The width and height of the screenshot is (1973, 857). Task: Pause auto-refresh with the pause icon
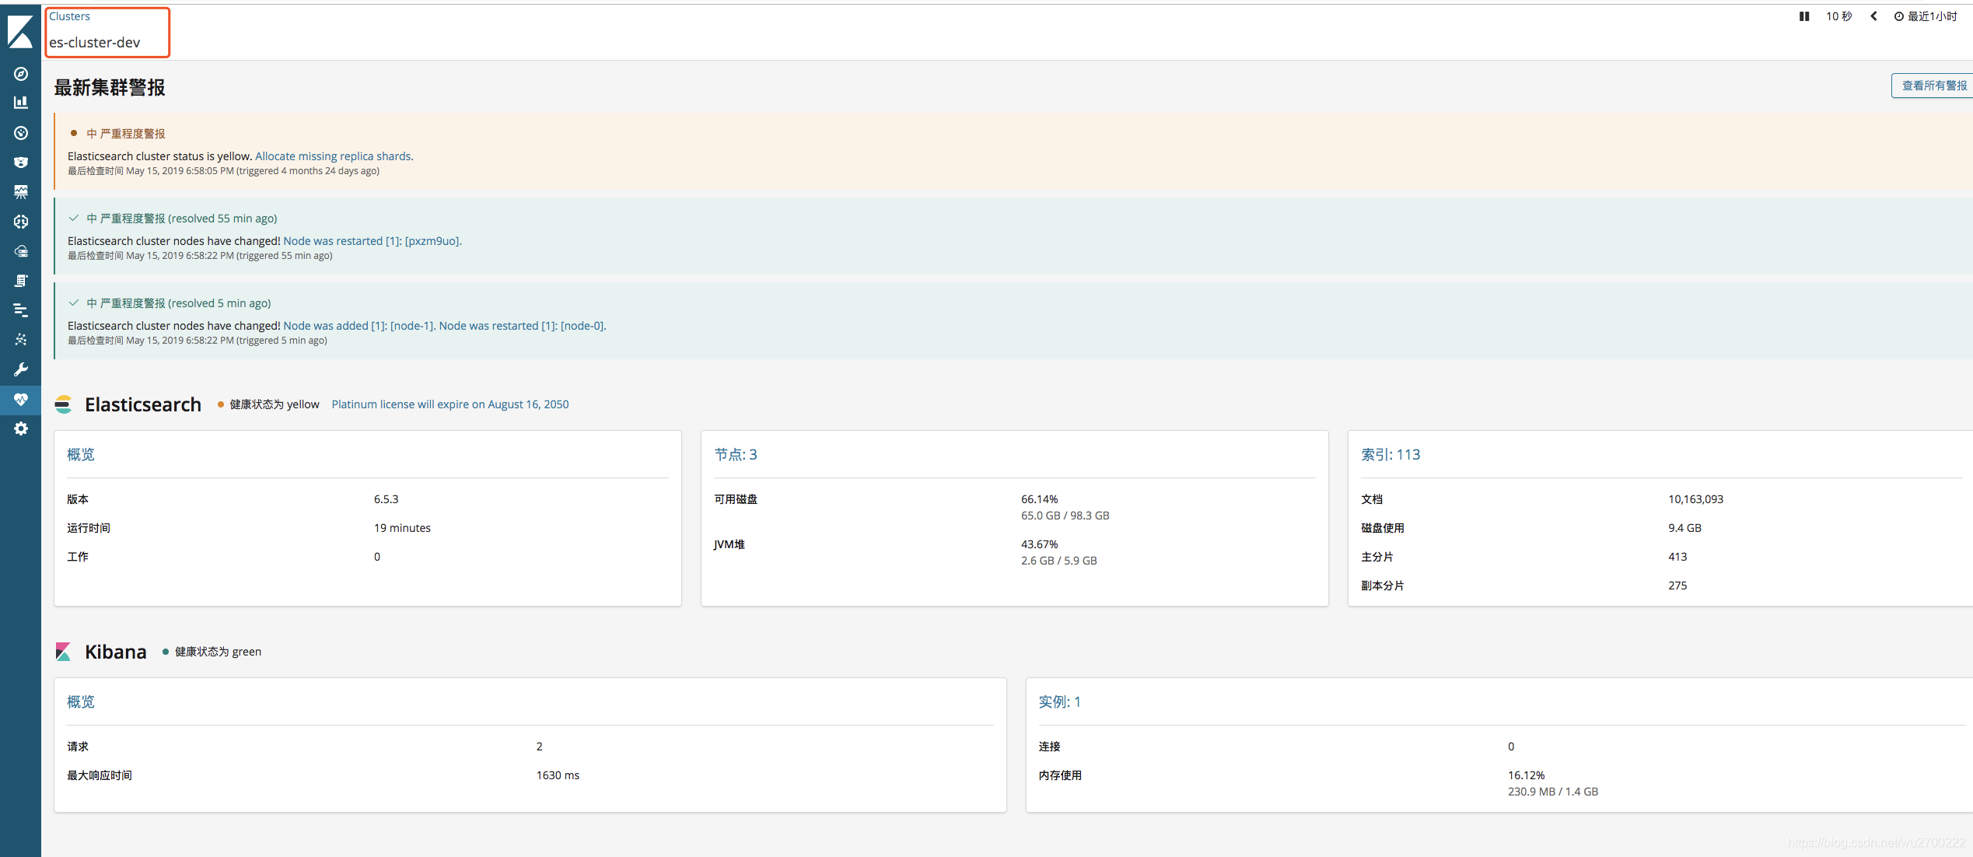coord(1804,16)
